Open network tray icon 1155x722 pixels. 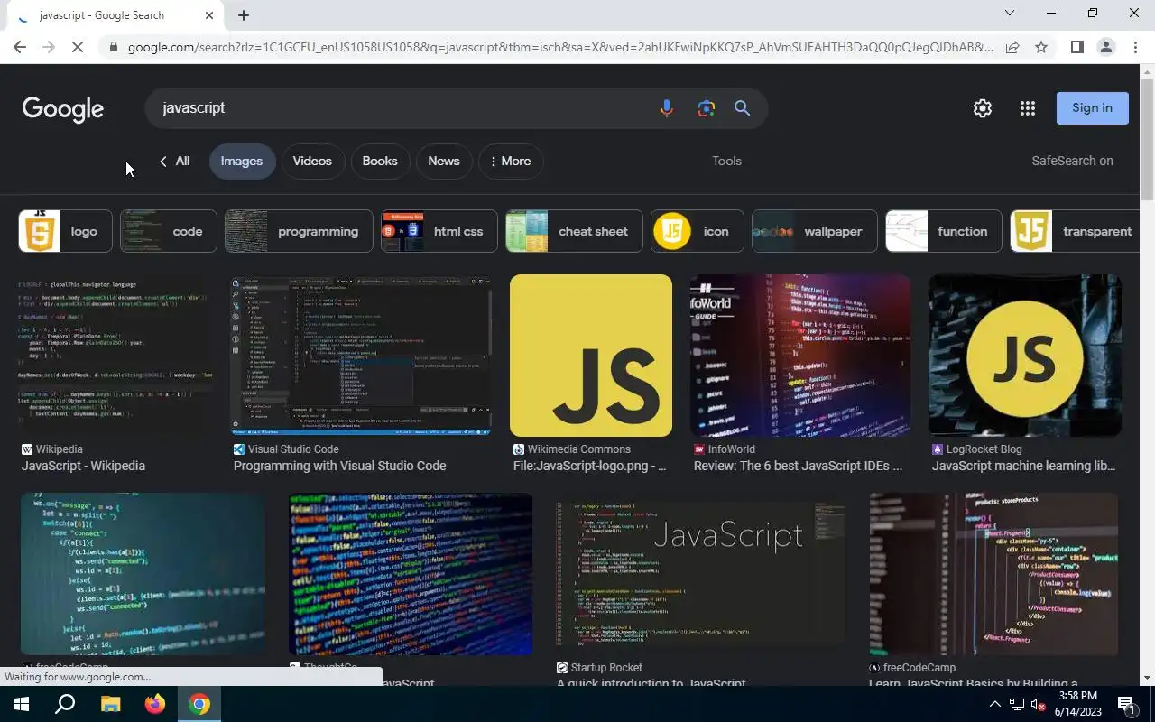click(x=1017, y=704)
